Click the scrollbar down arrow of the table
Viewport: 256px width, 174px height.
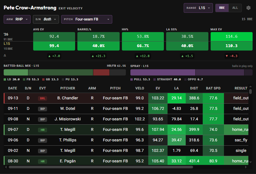250,162
